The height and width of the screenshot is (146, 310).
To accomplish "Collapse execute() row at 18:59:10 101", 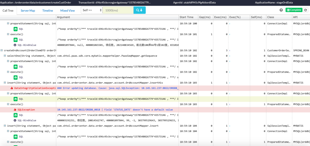I will click(8, 34).
